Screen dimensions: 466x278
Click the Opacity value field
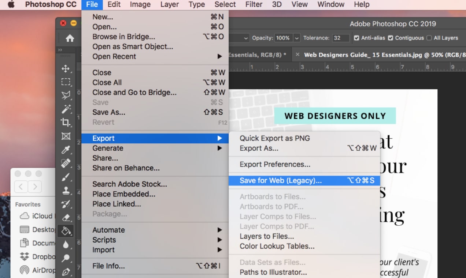(x=283, y=38)
